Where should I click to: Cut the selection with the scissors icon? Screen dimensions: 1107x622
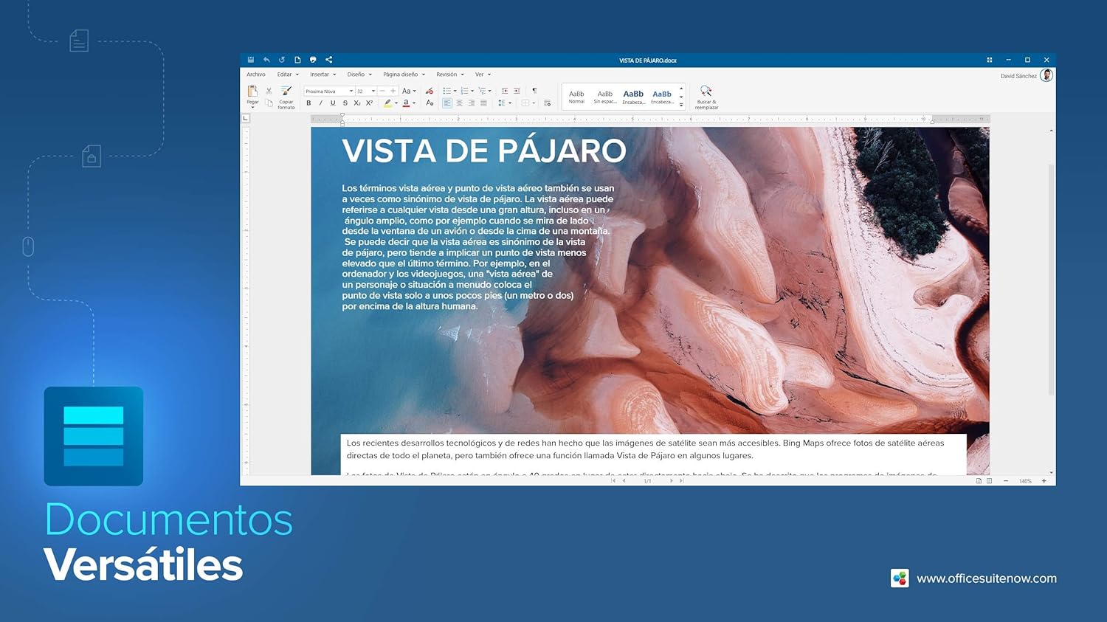tap(269, 91)
